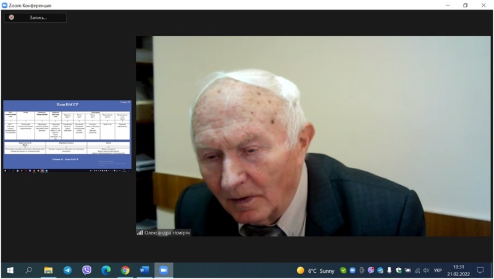
Task: Click the microphone tray icon
Action: (390, 270)
